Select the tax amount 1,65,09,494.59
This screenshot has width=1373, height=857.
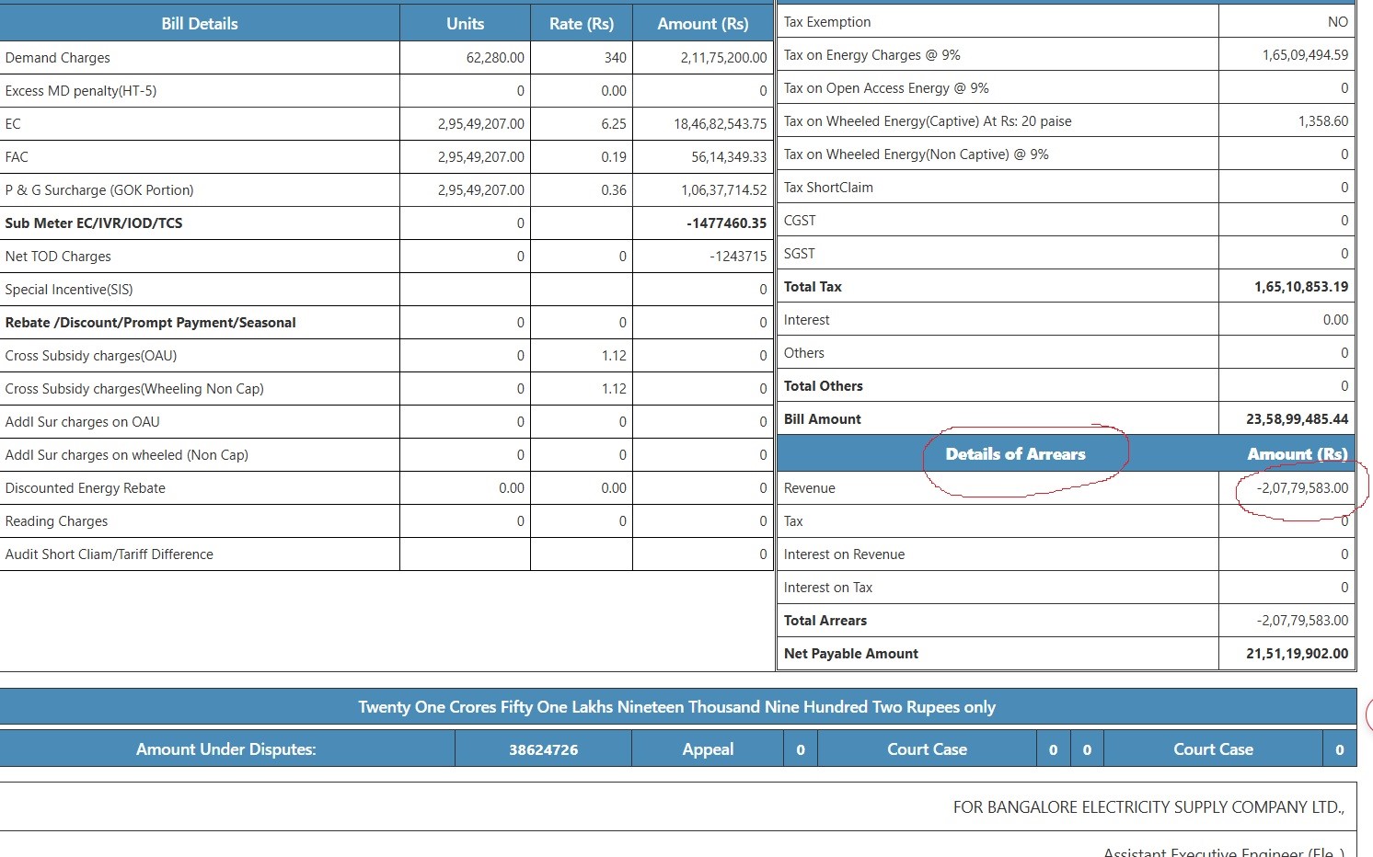(1305, 55)
